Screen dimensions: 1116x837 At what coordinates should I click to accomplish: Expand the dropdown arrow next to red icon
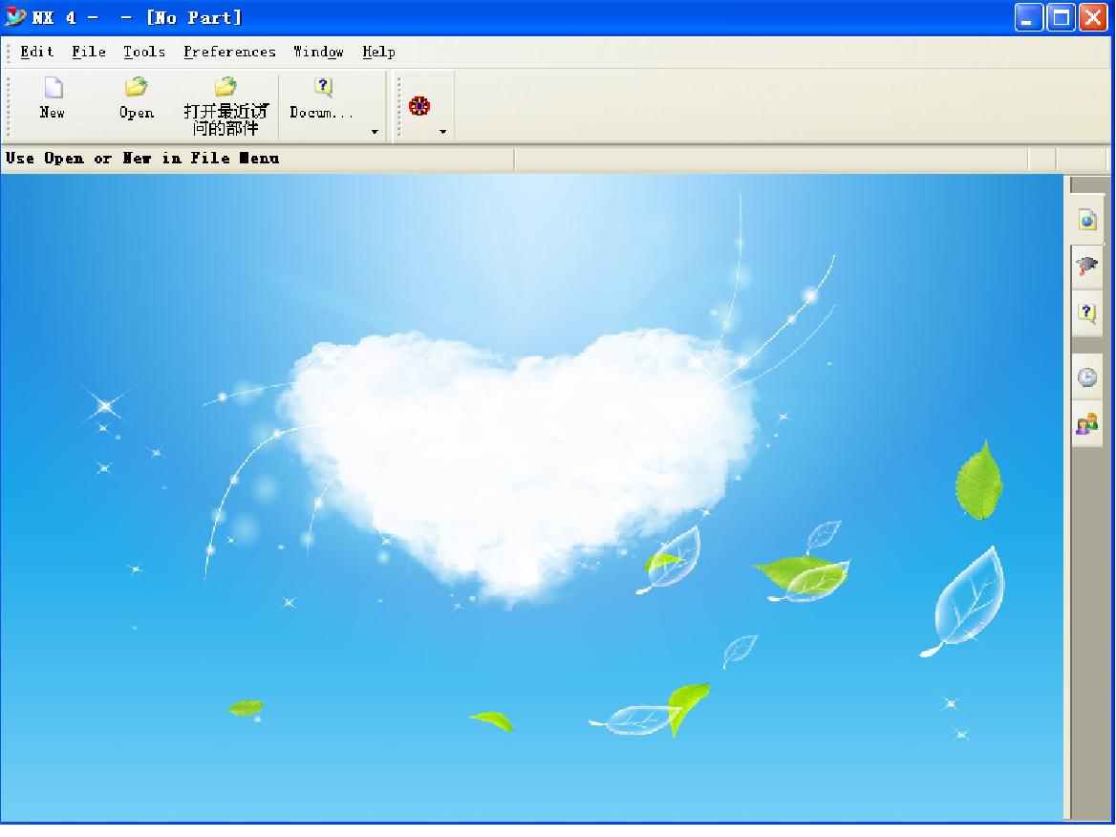click(442, 132)
